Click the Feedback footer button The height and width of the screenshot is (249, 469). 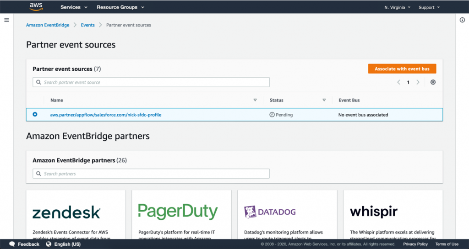[x=24, y=244]
